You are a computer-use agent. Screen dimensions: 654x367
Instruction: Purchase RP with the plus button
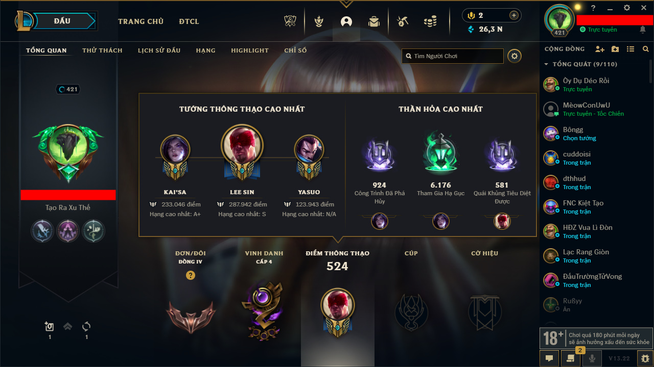coord(514,15)
